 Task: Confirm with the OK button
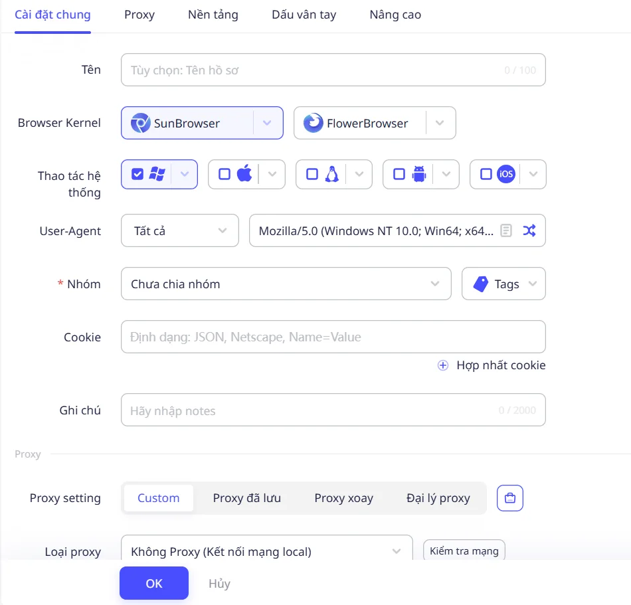(x=154, y=583)
